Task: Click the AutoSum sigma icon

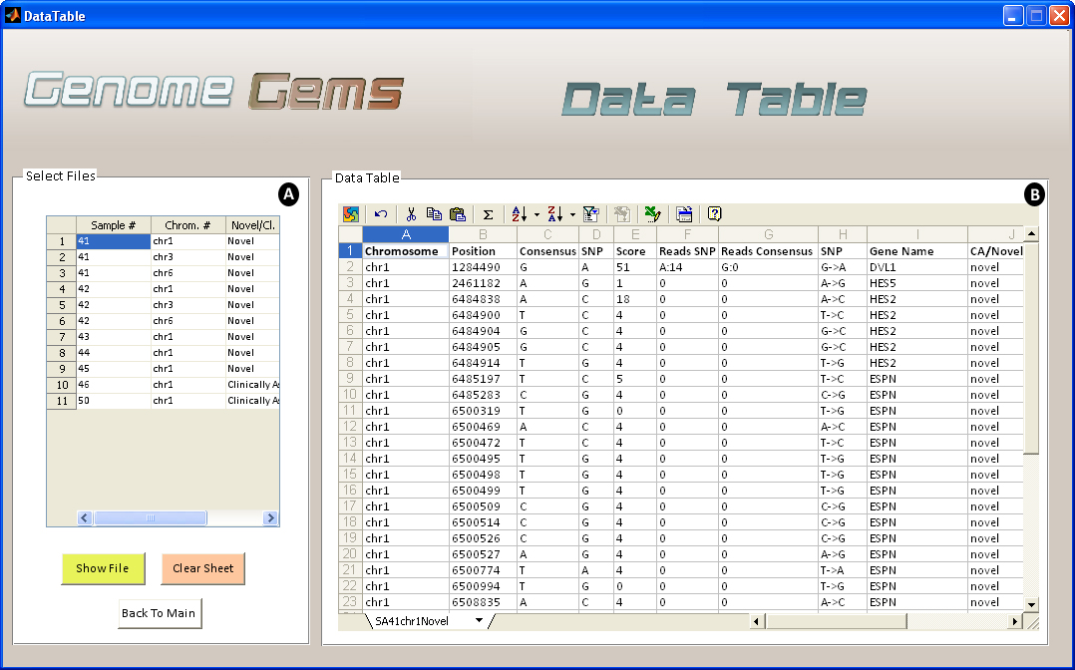Action: 488,214
